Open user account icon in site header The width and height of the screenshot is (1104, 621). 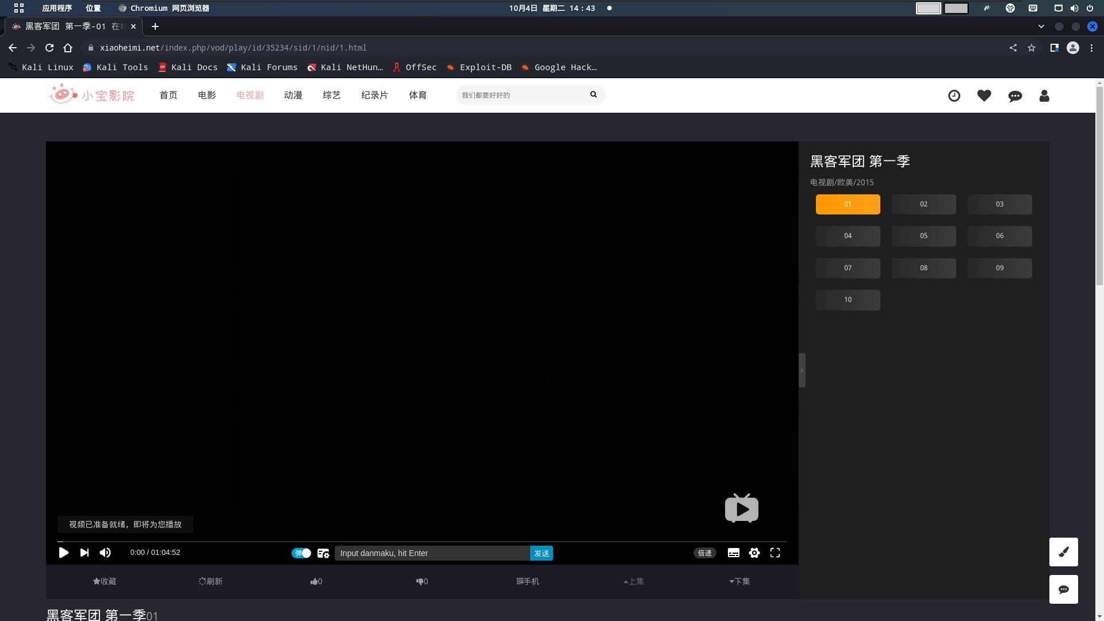[1044, 95]
